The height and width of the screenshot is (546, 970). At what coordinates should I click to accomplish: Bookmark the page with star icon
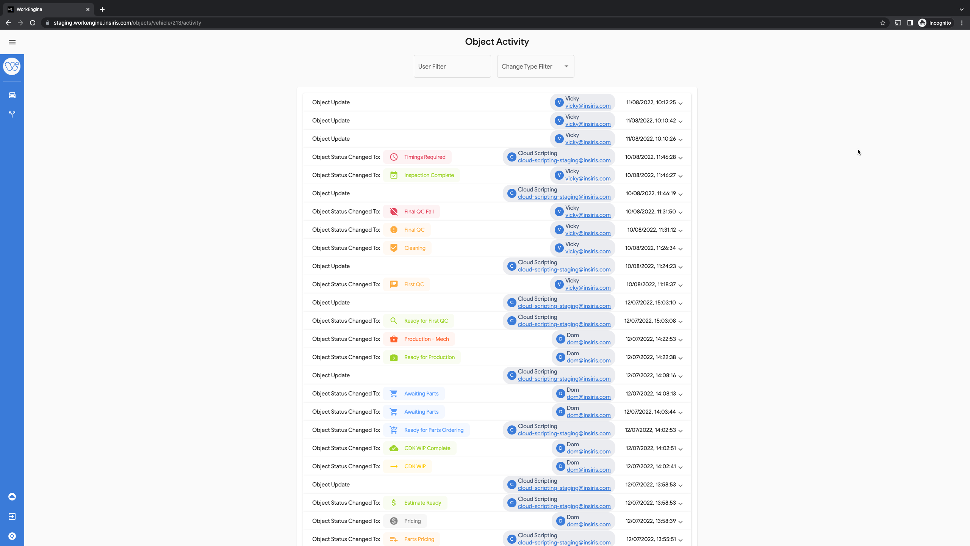[882, 23]
